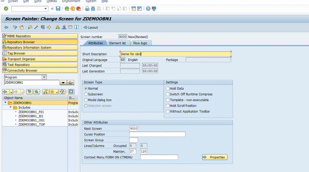The width and height of the screenshot is (309, 172).
Task: Activate the screen with the magic wand icon
Action: (36, 27)
